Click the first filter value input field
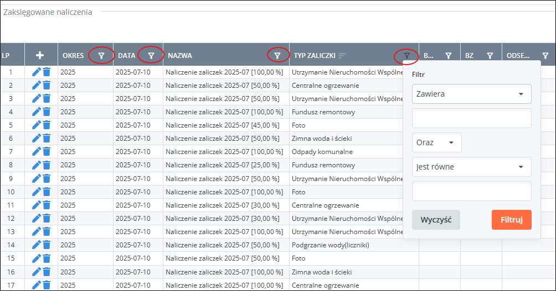The height and width of the screenshot is (291, 556). (471, 118)
